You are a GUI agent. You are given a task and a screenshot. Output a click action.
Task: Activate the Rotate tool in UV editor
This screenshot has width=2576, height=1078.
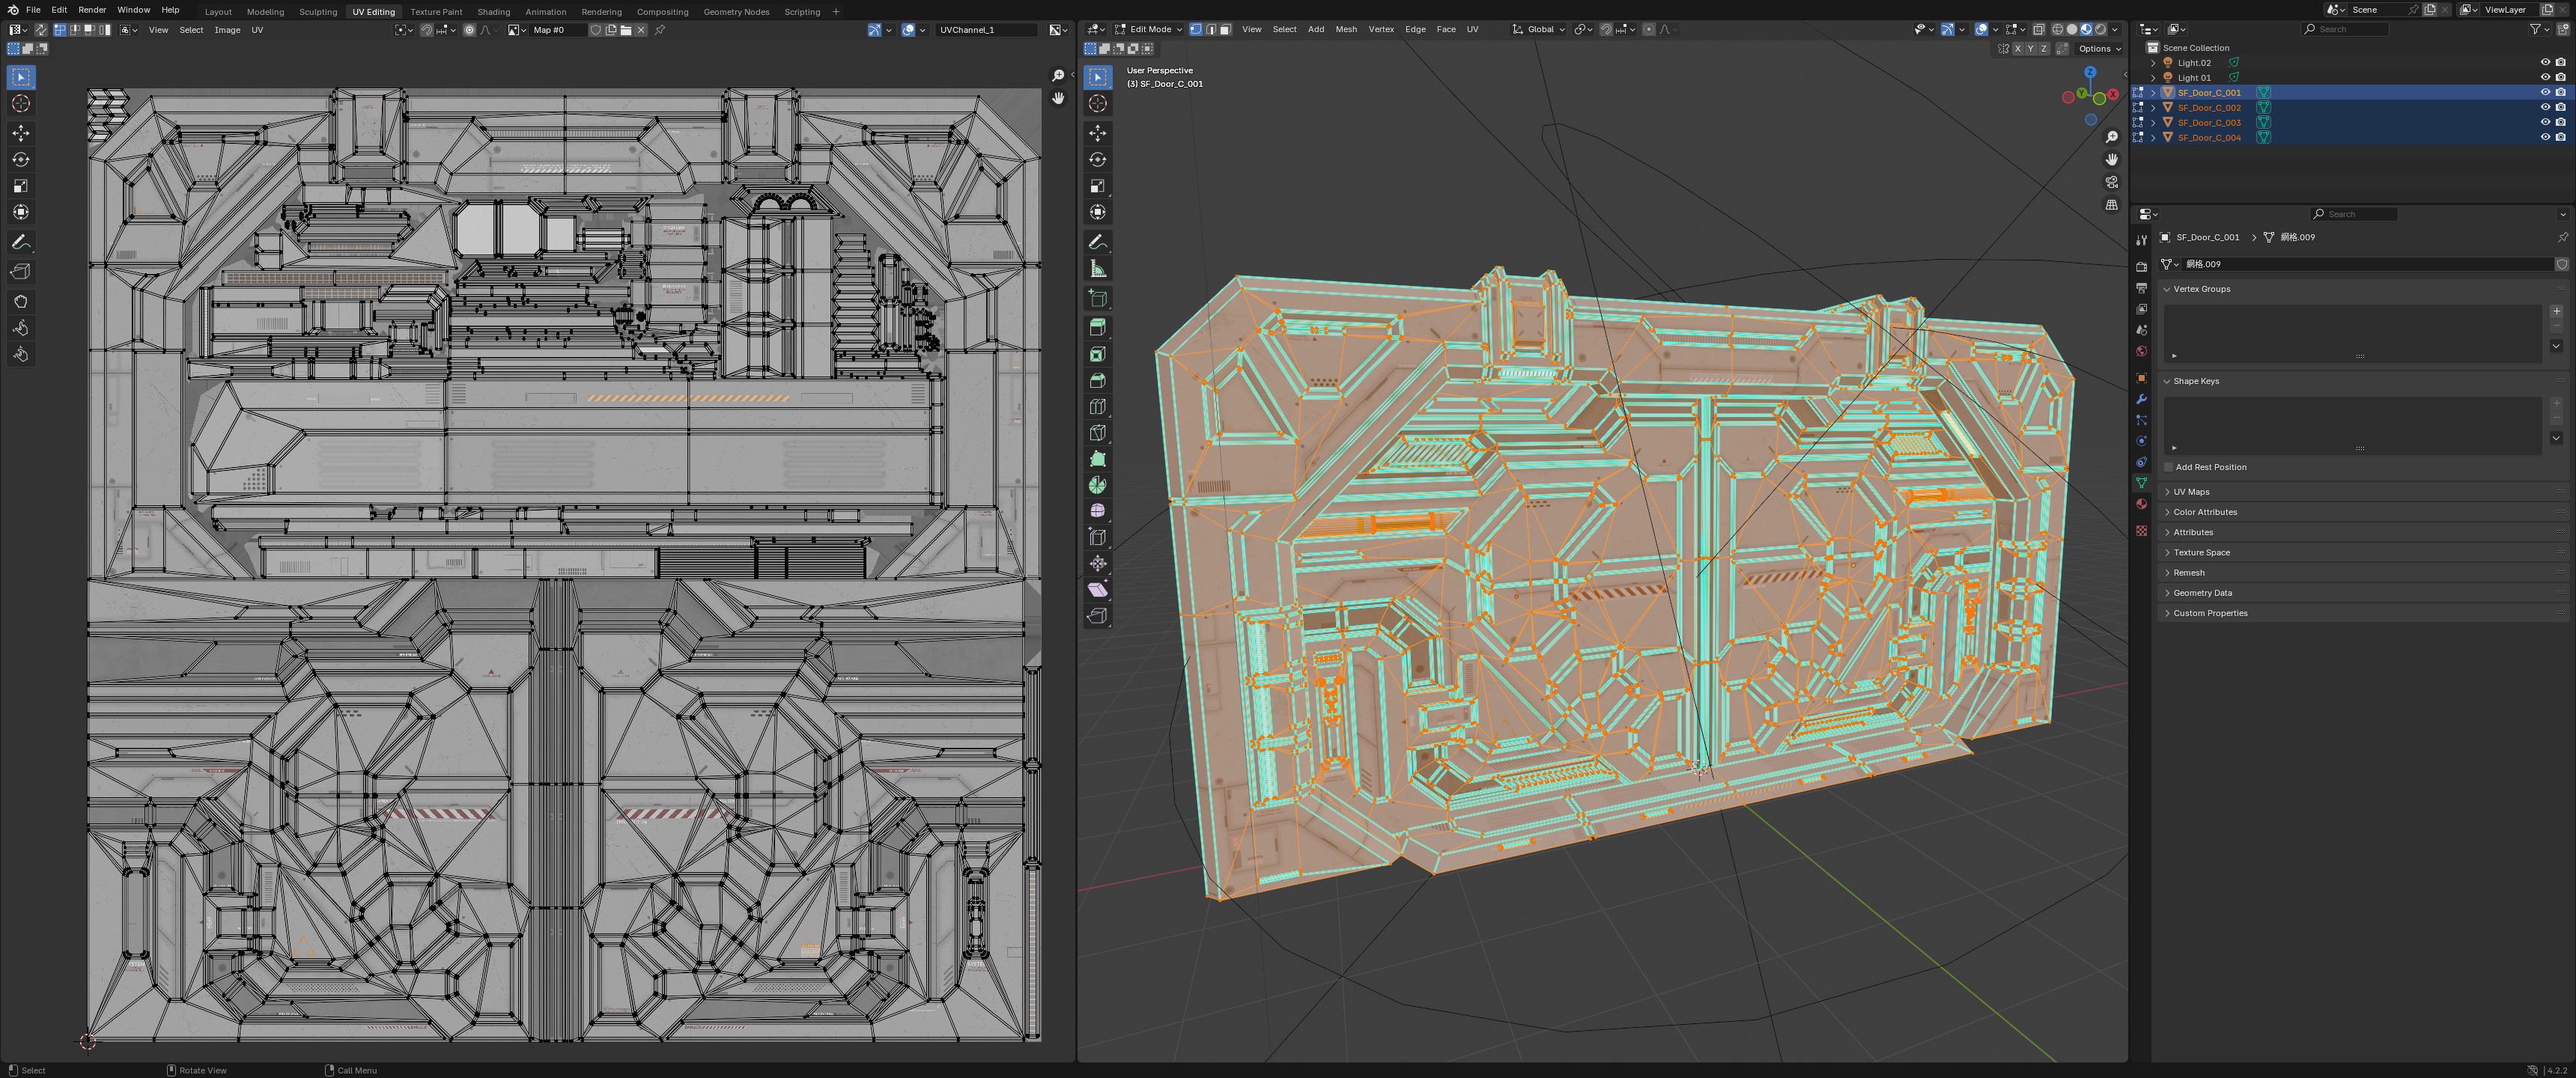21,160
